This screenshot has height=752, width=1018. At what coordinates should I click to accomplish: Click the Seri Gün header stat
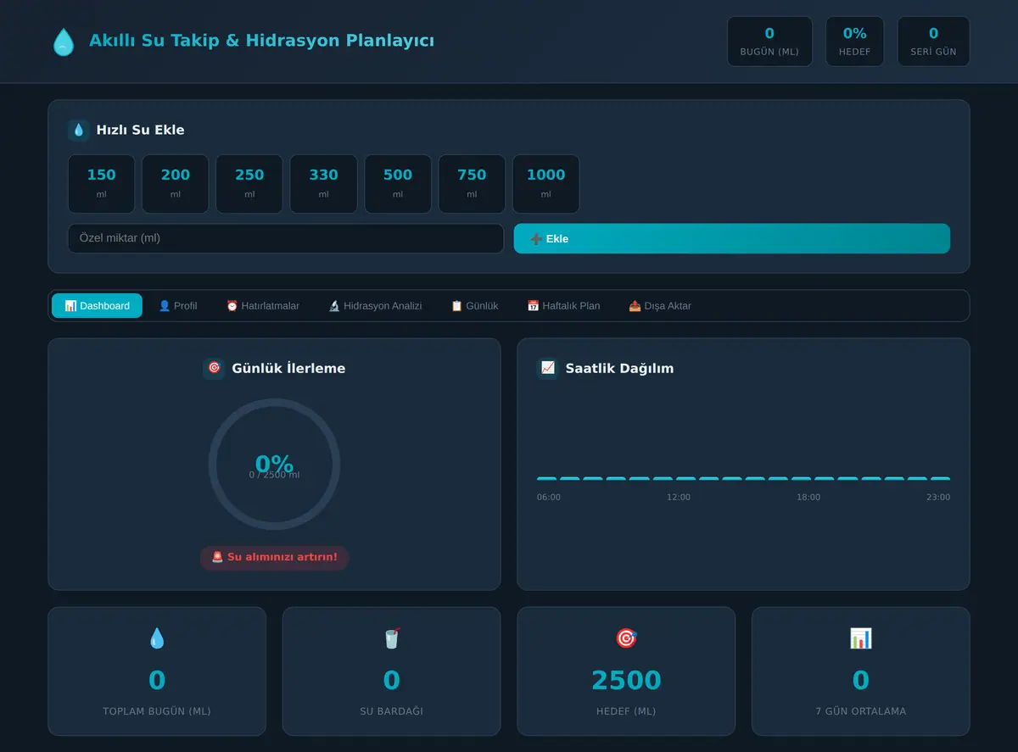pos(933,42)
